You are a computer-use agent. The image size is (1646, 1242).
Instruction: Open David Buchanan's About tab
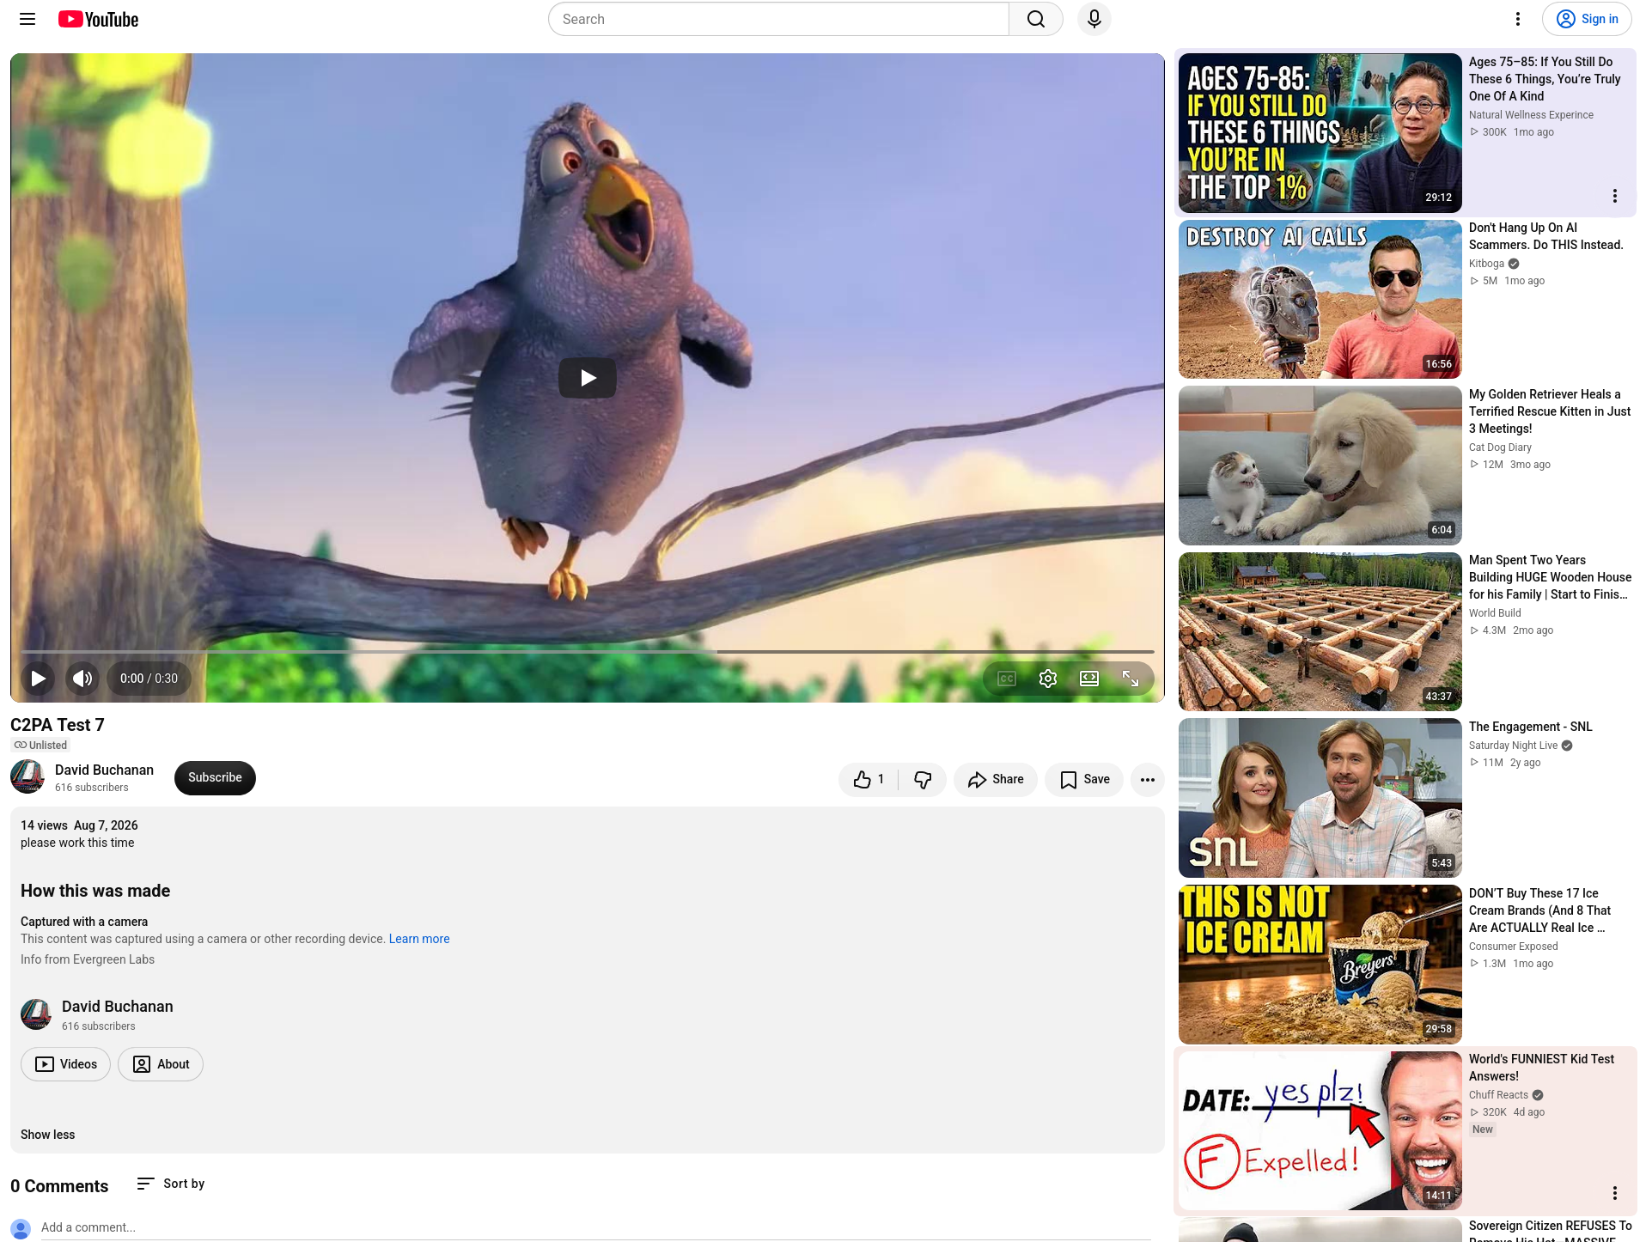161,1064
